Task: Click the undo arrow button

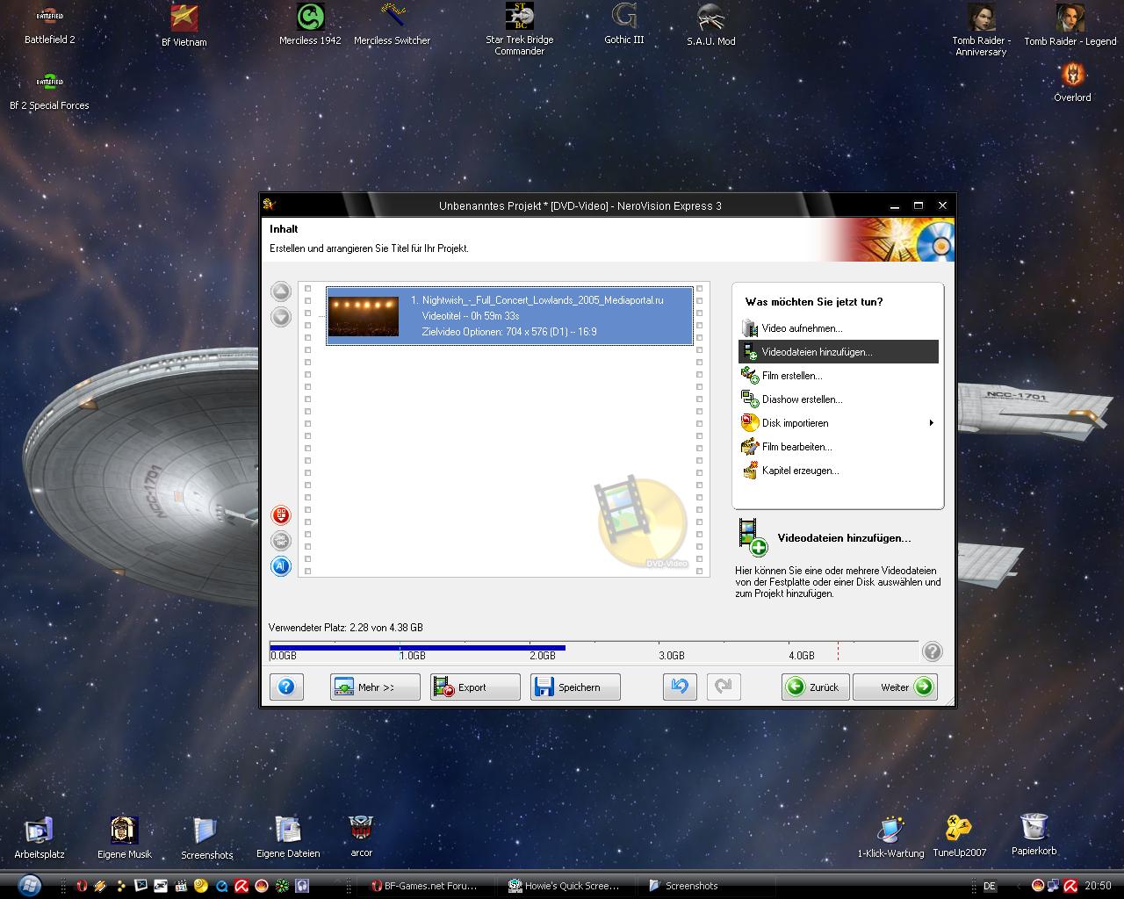Action: coord(679,687)
